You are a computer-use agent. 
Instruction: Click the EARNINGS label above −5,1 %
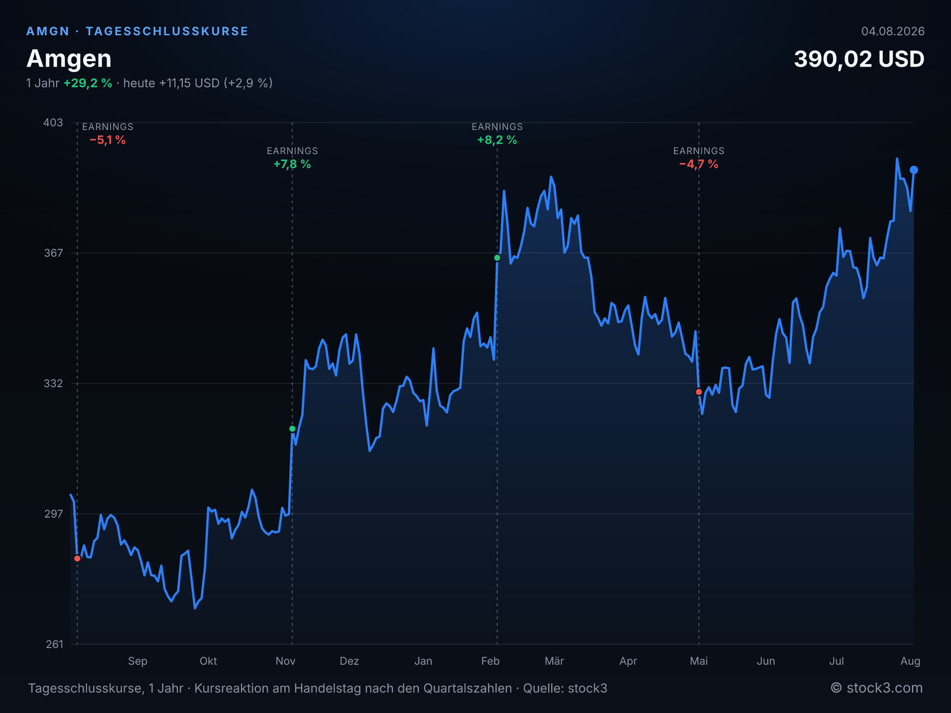[108, 127]
